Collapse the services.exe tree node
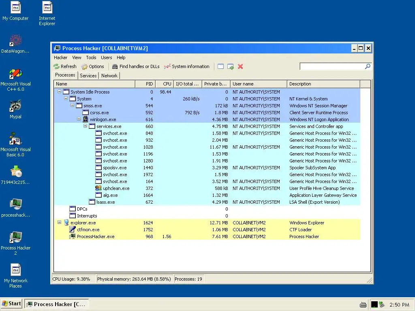Image resolution: width=415 pixels, height=311 pixels. 85,126
